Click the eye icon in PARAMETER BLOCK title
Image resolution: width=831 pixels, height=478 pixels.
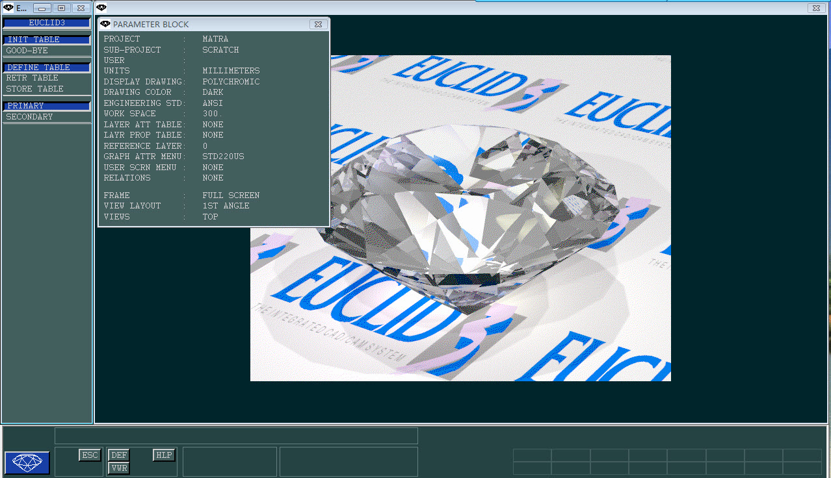105,24
